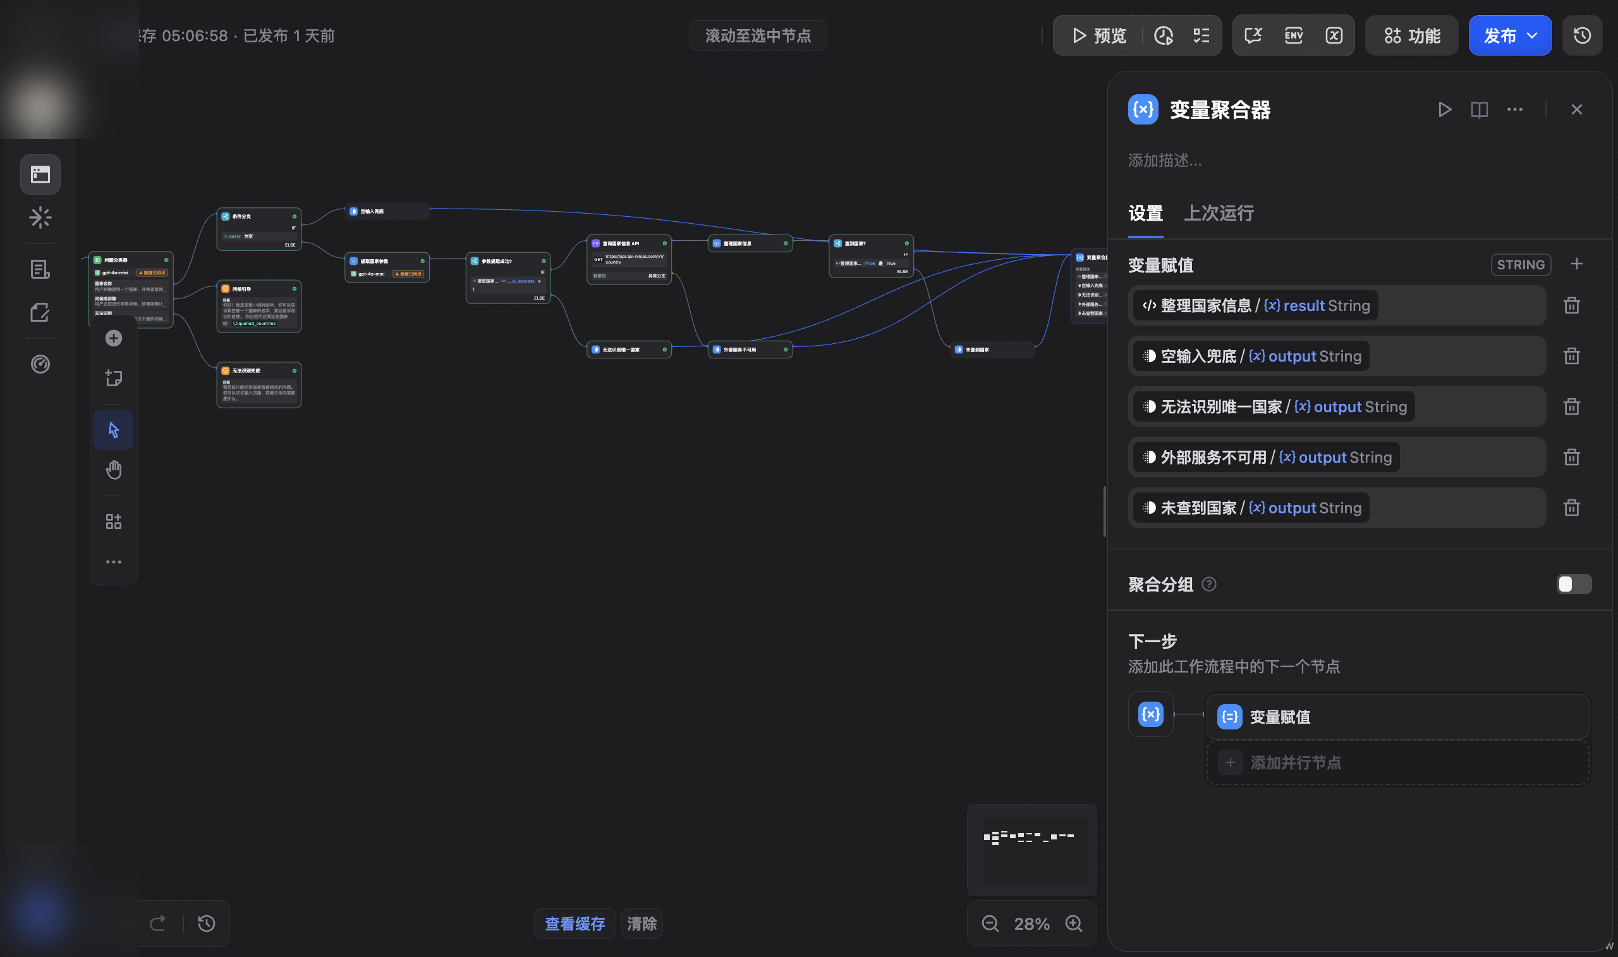
Task: Delete the 未查到国家 output variable
Action: [1572, 508]
